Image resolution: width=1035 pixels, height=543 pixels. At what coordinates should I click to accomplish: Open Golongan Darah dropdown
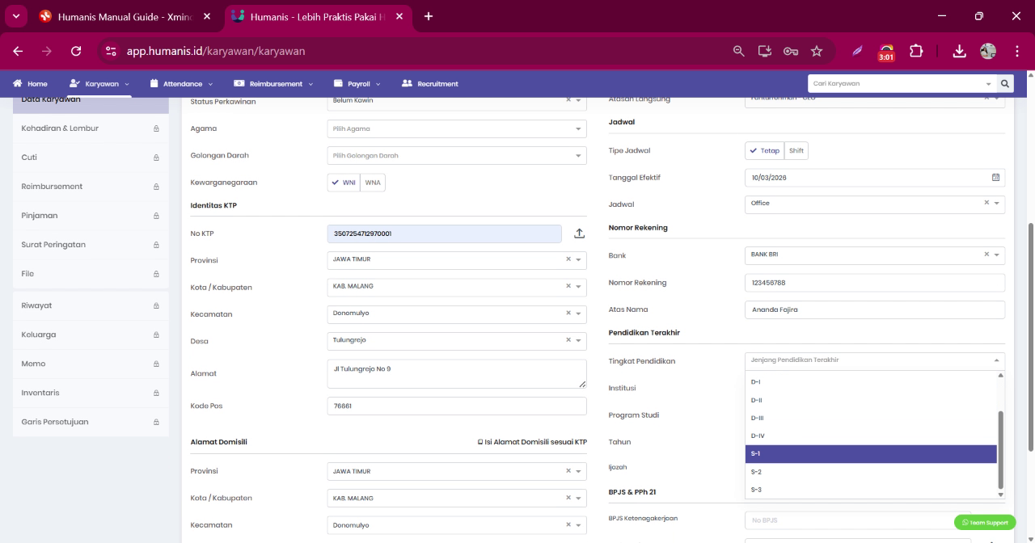click(457, 156)
